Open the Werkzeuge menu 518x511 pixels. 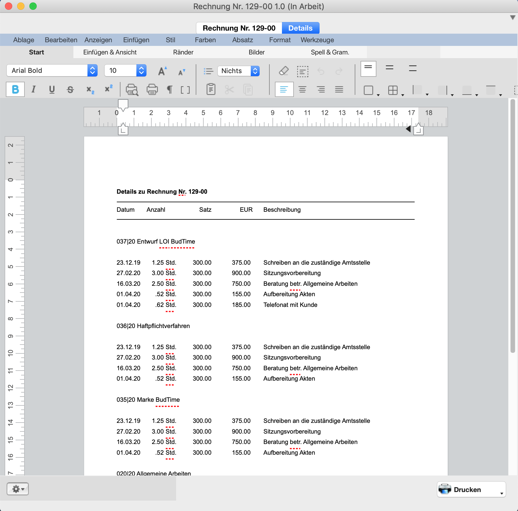coord(317,40)
